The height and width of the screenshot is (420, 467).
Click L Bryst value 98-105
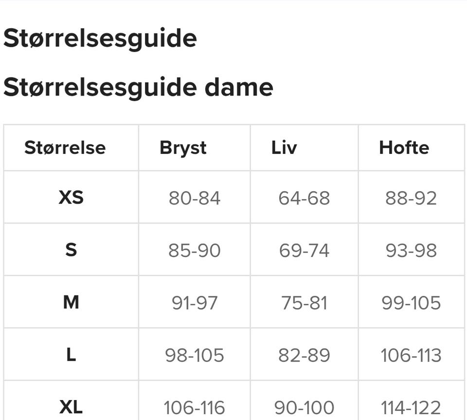pyautogui.click(x=195, y=355)
